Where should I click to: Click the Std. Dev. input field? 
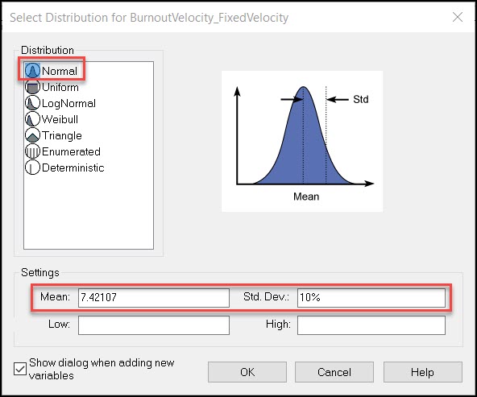coord(371,297)
